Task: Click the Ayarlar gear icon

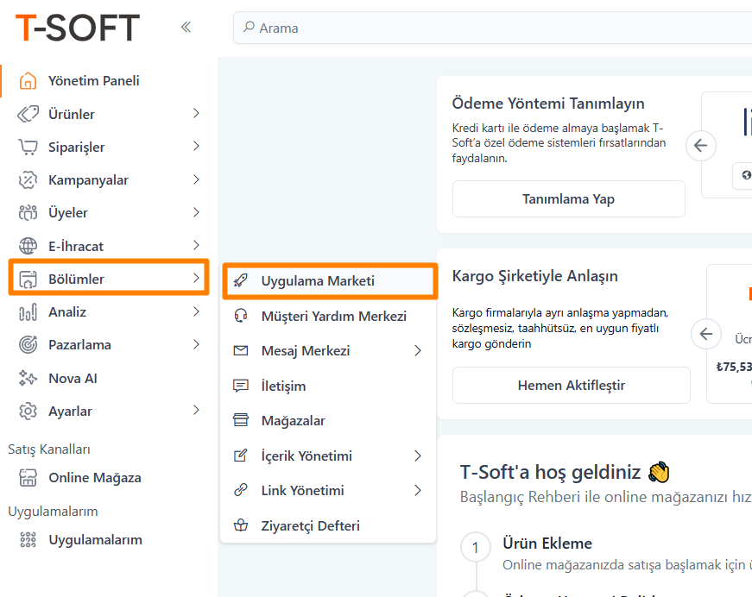Action: [x=28, y=412]
